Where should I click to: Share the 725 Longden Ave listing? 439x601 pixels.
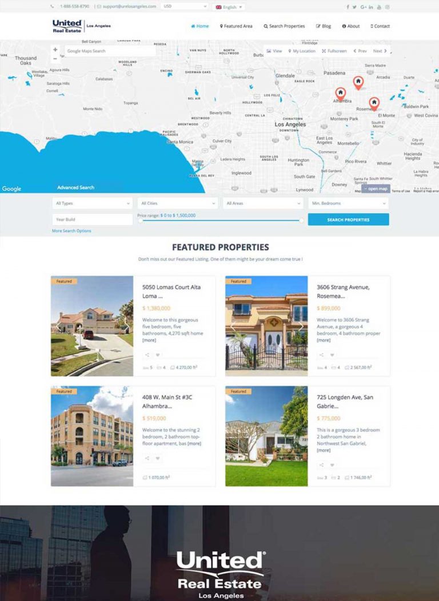[321, 465]
